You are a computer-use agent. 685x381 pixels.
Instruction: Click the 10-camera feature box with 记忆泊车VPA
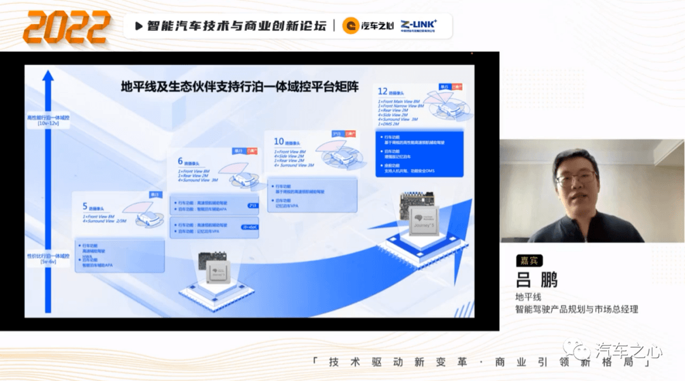click(x=312, y=196)
